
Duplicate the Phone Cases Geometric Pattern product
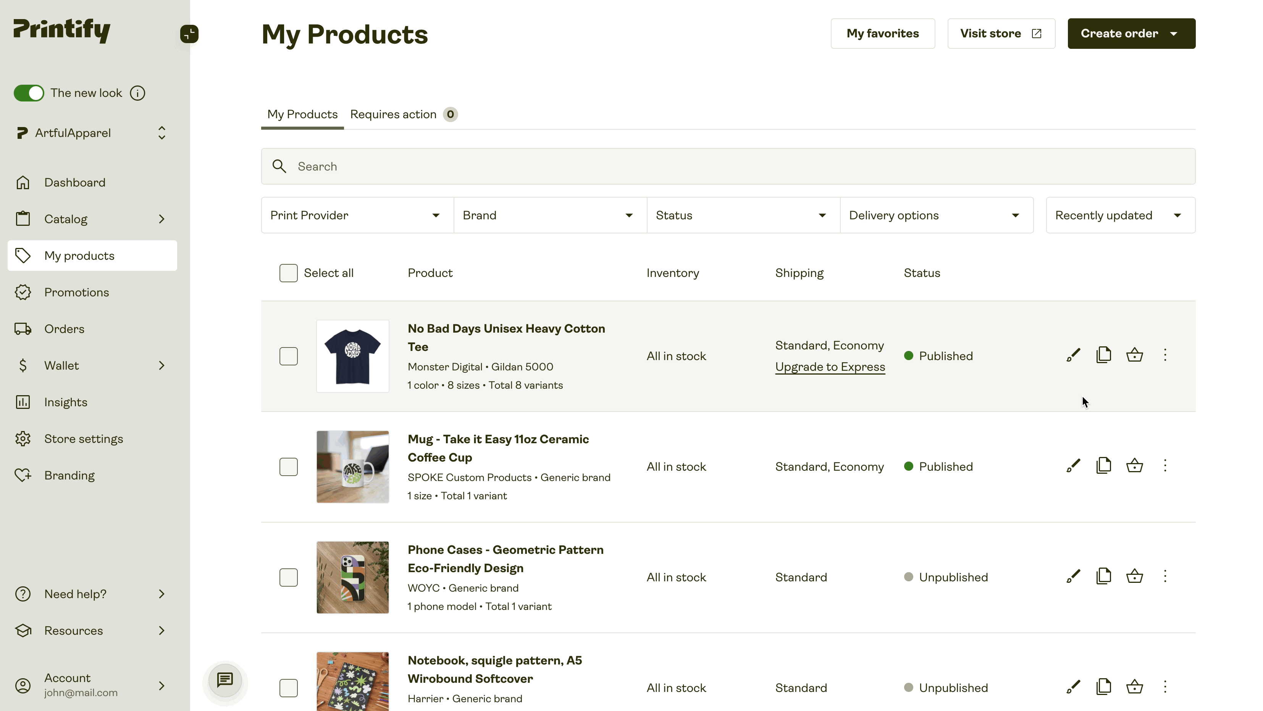coord(1104,576)
